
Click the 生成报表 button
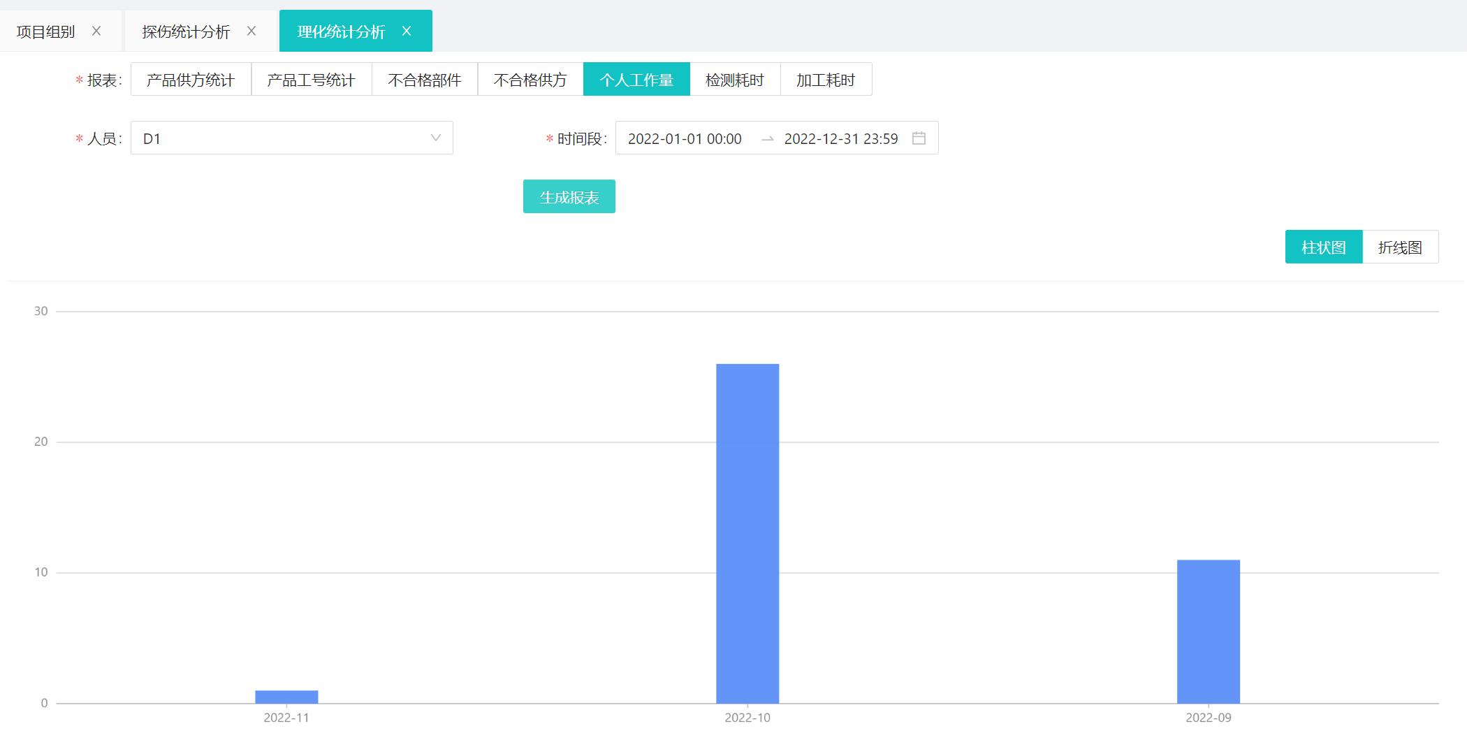click(x=569, y=197)
